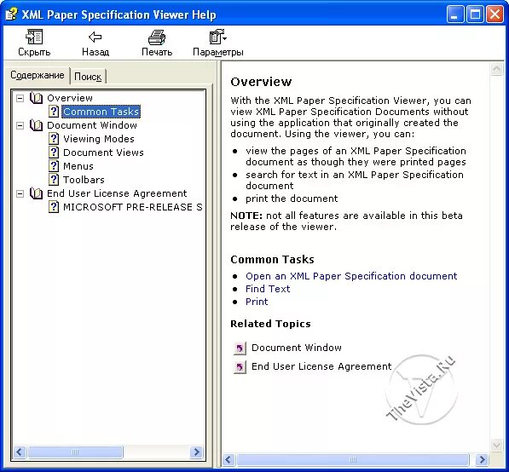This screenshot has width=509, height=472.
Task: Select MICROSOFT PRE-RELEASE topic in the tree
Action: point(133,207)
